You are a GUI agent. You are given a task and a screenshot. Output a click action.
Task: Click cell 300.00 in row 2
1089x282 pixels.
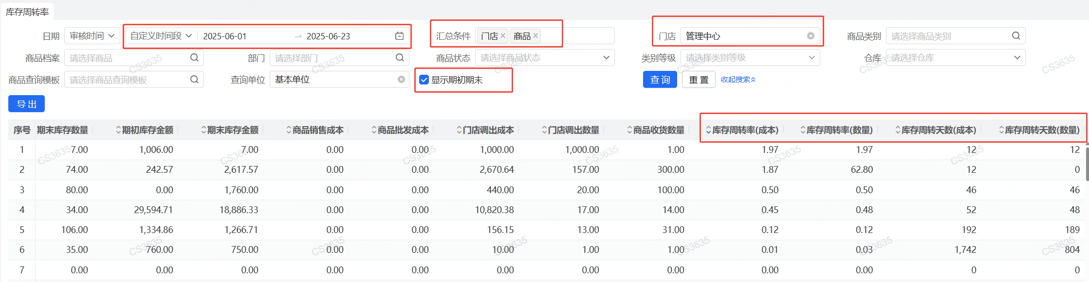[670, 169]
